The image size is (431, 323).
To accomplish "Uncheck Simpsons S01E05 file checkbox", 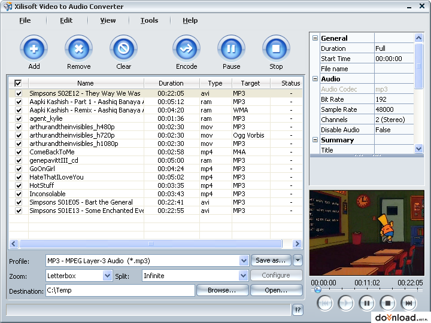I will pyautogui.click(x=19, y=202).
